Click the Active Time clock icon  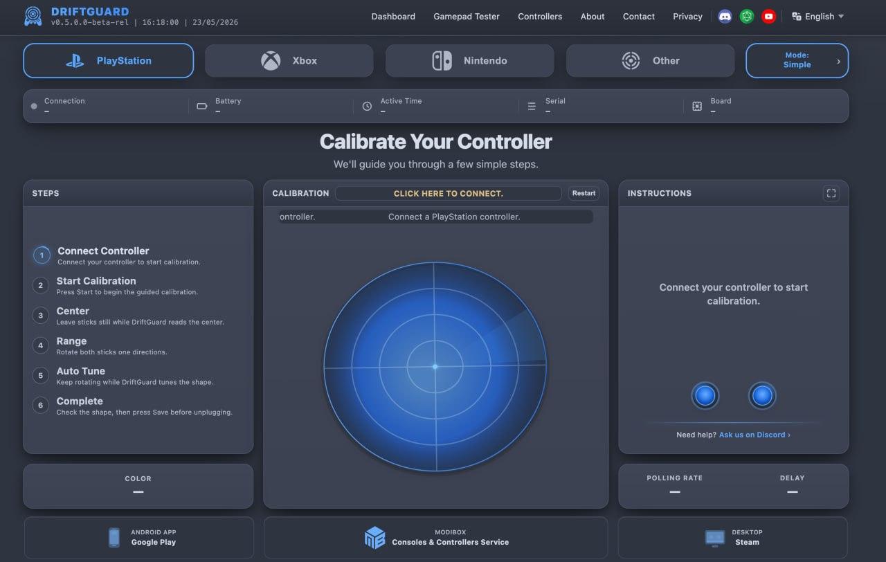[x=367, y=107]
